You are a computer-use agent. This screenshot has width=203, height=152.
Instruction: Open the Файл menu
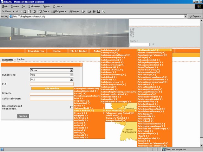[5, 6]
